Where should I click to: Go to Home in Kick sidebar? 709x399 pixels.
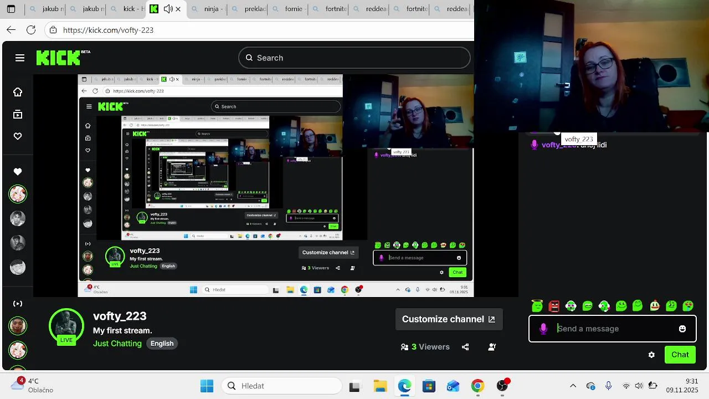18,92
